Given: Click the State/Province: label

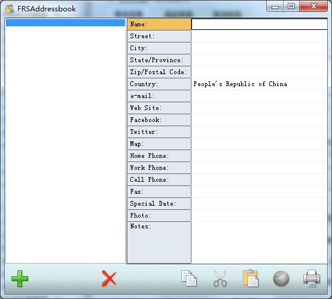Looking at the screenshot, I should click(x=159, y=60).
